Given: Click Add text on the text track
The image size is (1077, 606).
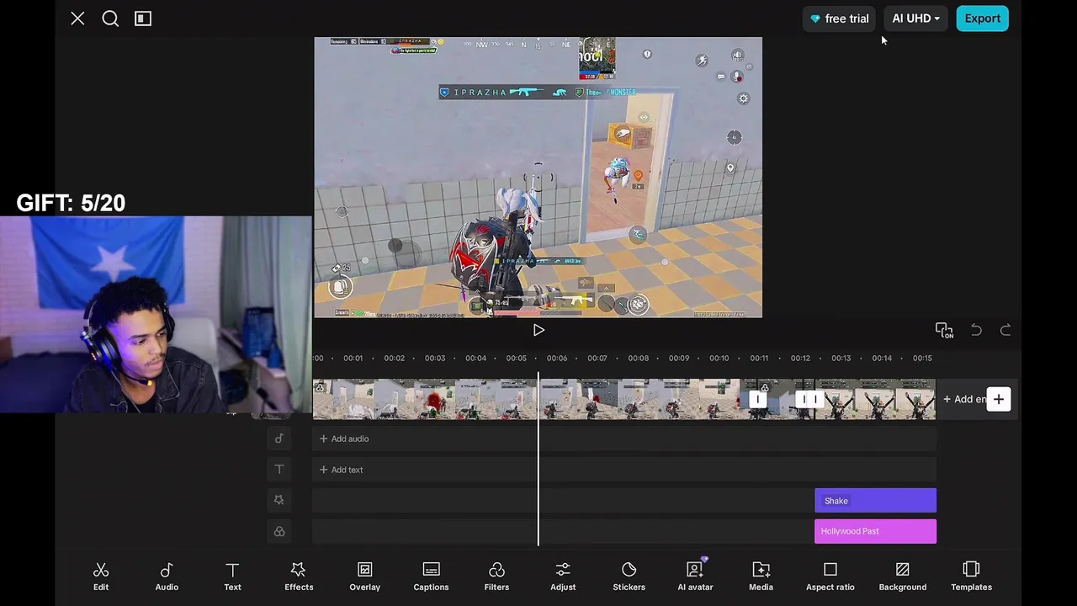Looking at the screenshot, I should click(x=342, y=470).
